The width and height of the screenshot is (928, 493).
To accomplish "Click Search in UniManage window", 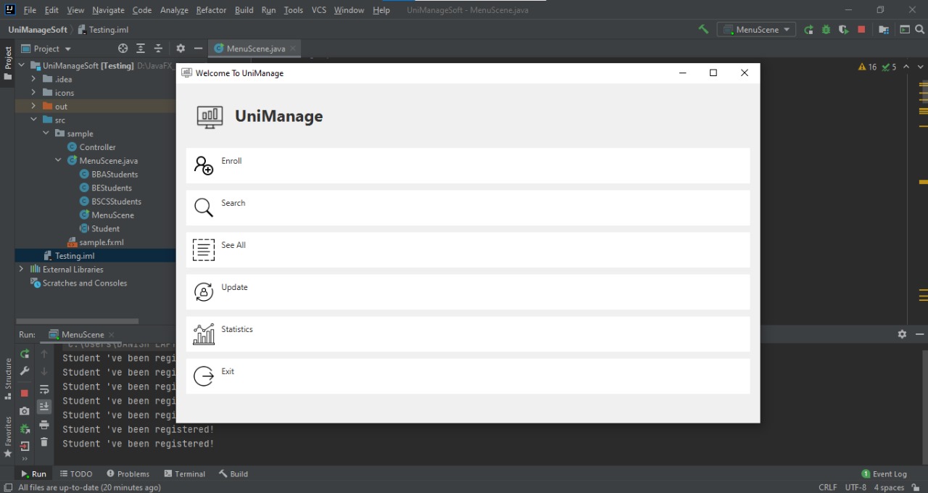I will coord(468,207).
